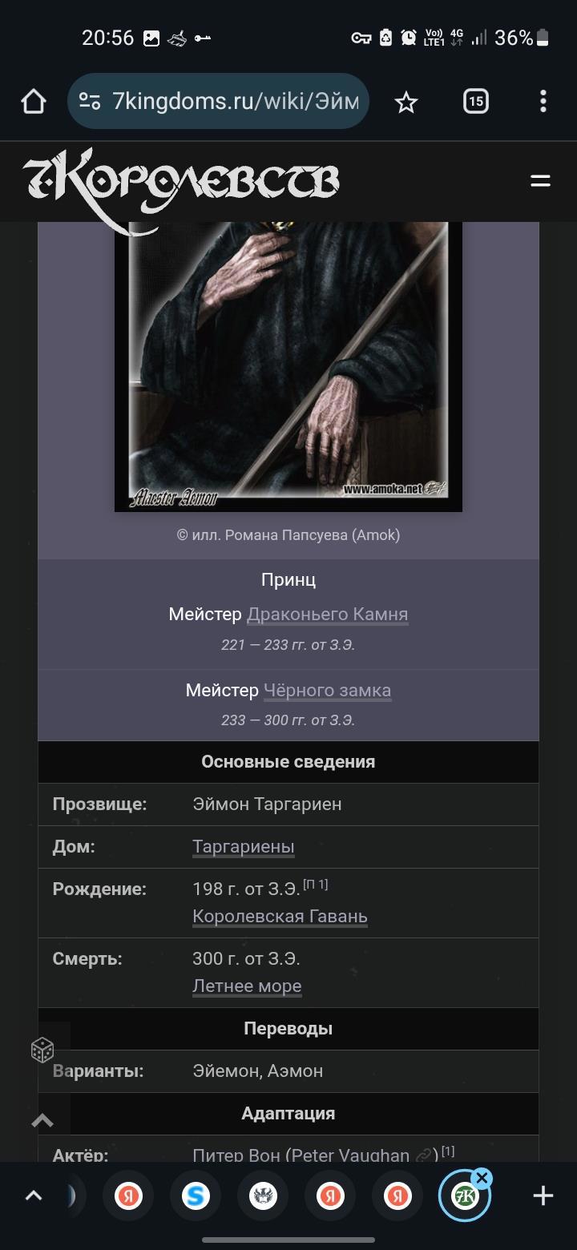Open the Драконьего Камня link

(x=328, y=615)
